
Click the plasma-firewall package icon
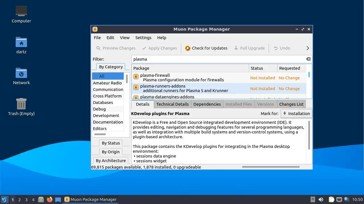click(x=136, y=76)
